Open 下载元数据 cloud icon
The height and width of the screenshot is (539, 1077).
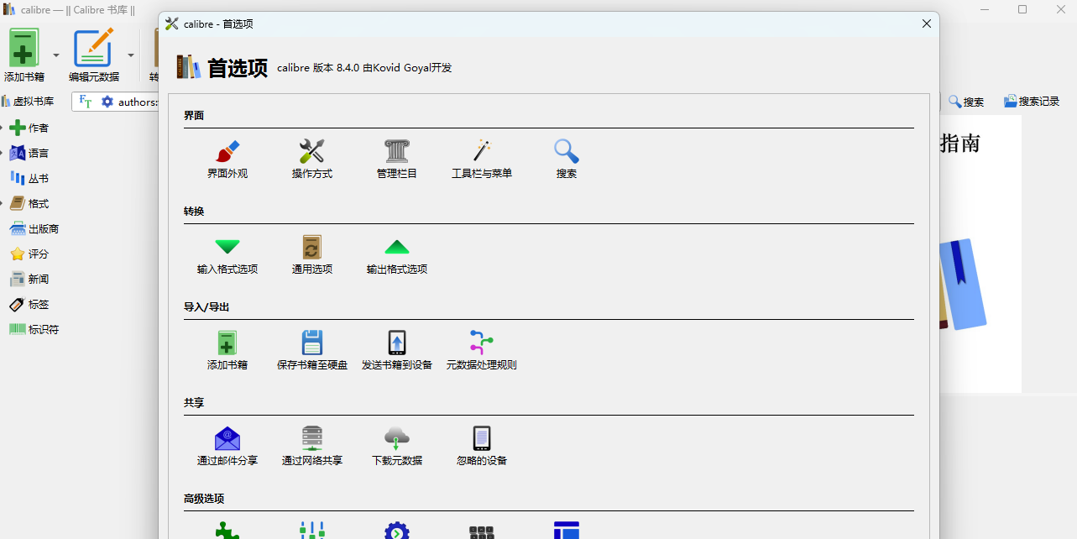click(397, 439)
